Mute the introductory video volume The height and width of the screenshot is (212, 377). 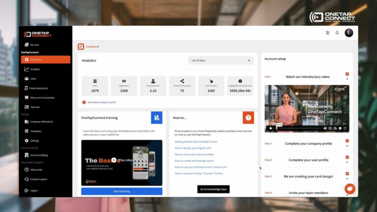click(324, 128)
